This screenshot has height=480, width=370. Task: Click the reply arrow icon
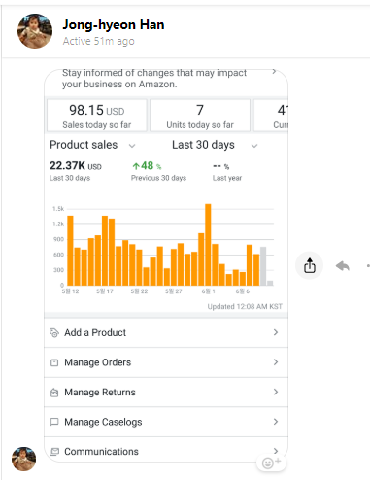(343, 266)
